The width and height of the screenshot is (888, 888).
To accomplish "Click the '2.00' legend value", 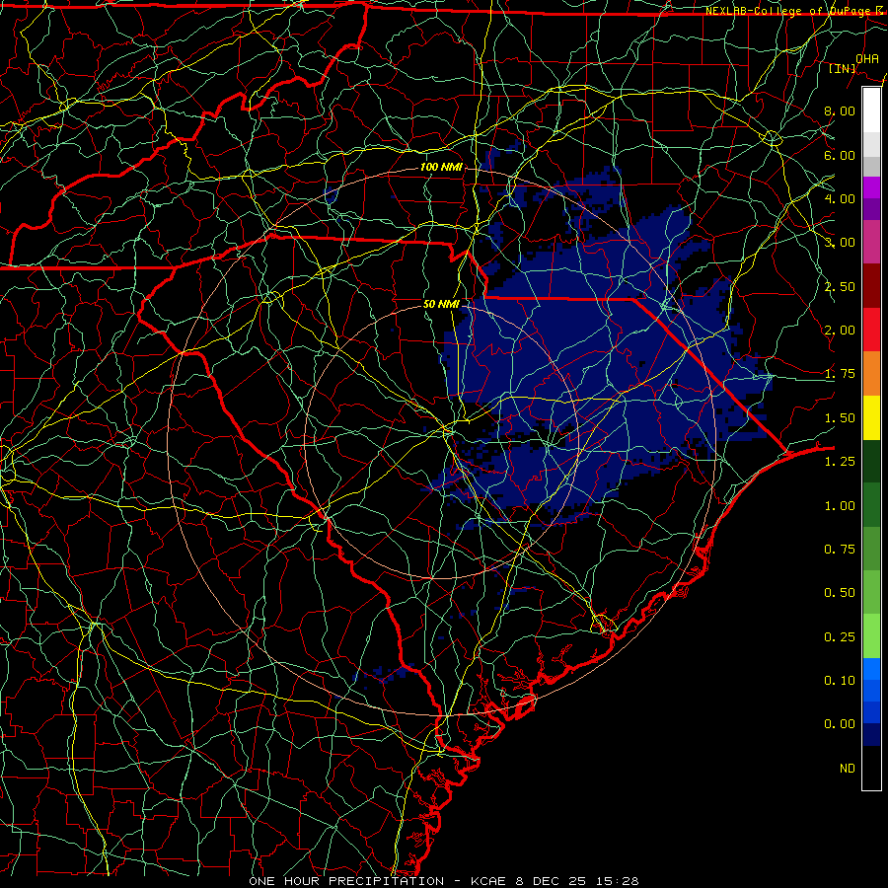I will (840, 331).
